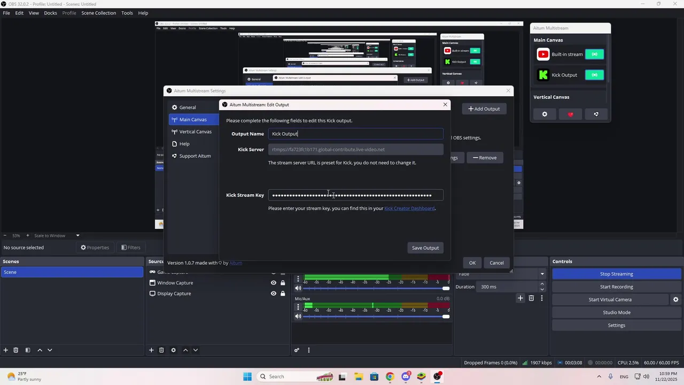684x385 pixels.
Task: Open the Tools menu
Action: [x=127, y=13]
